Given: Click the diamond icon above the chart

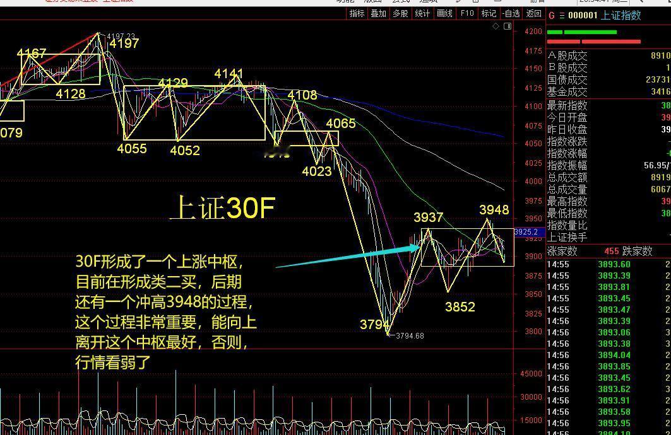Looking at the screenshot, I should (496, 26).
